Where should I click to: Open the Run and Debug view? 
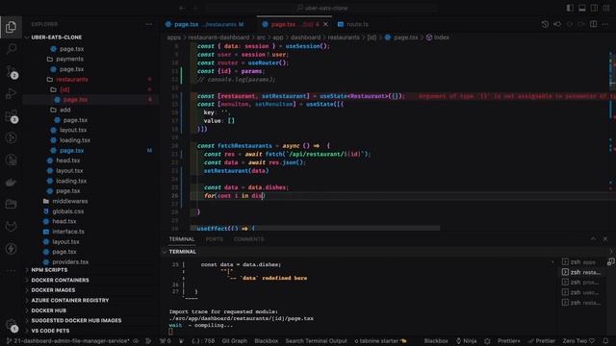click(11, 93)
